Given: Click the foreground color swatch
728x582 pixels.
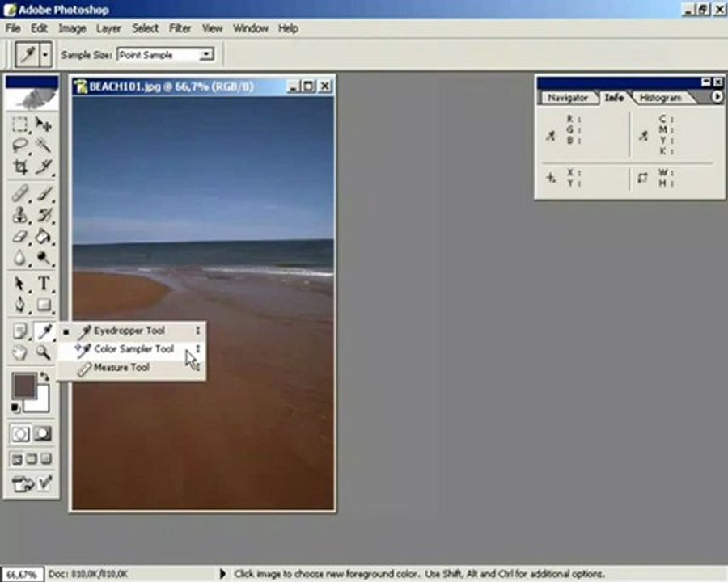Looking at the screenshot, I should point(23,386).
